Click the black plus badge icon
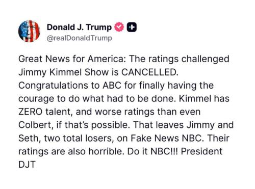This screenshot has height=189, width=255. click(132, 28)
